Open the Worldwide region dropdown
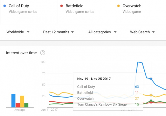The width and height of the screenshot is (166, 116). (x=18, y=32)
